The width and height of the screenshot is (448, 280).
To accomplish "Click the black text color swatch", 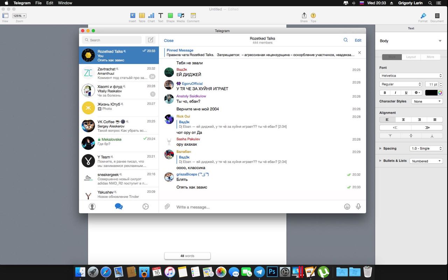I will point(431,93).
